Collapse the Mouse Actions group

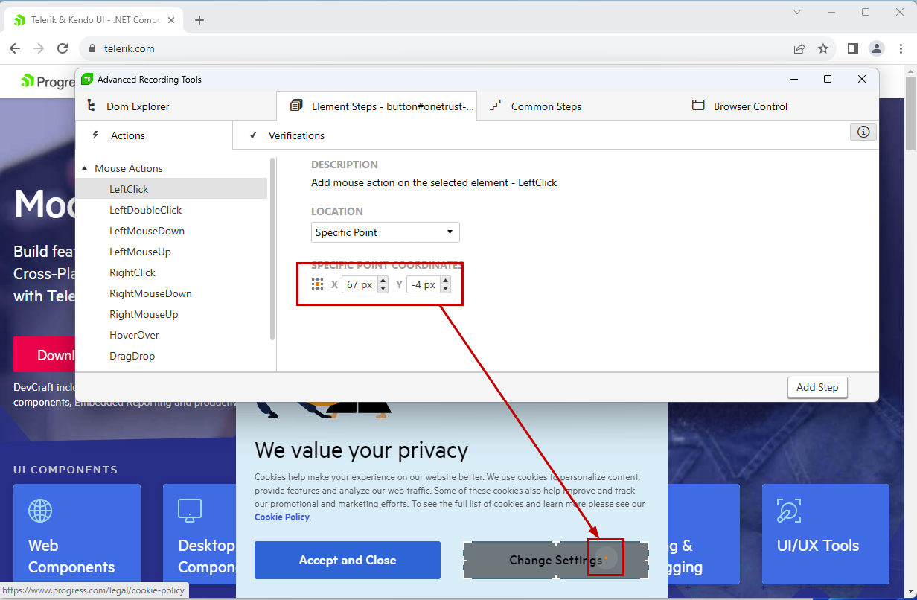[x=85, y=168]
